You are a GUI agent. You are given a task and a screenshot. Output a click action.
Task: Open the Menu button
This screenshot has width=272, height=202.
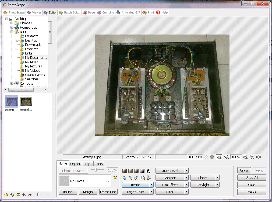tap(252, 192)
